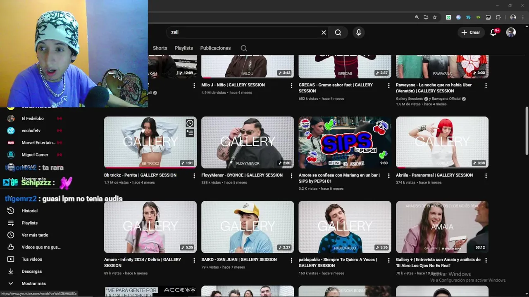Open options menu for SAIKO - SAN JUAN
529x297 pixels.
[x=291, y=260]
